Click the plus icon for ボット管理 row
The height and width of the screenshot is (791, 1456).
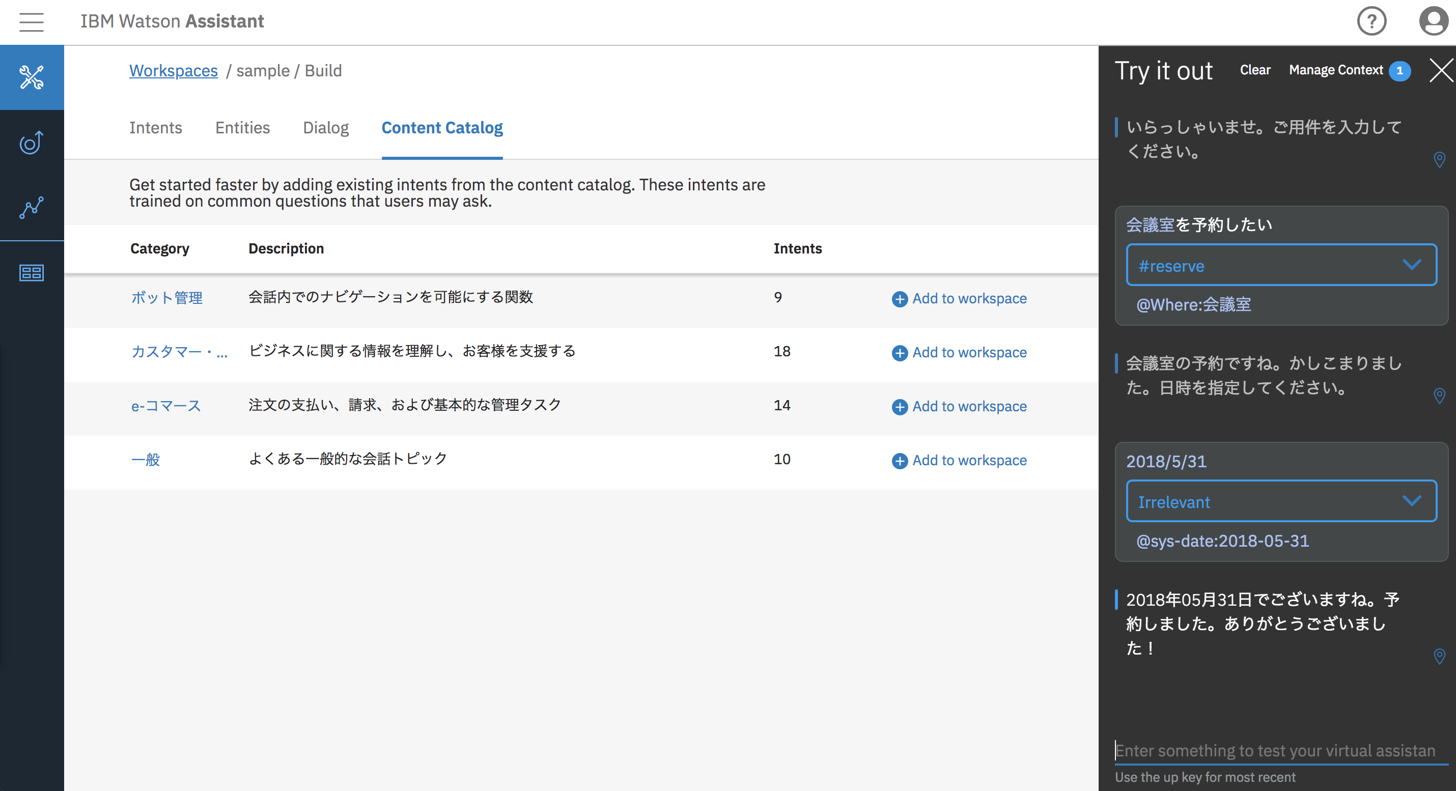(x=900, y=299)
